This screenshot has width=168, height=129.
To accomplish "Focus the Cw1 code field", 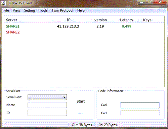I will tap(140, 113).
